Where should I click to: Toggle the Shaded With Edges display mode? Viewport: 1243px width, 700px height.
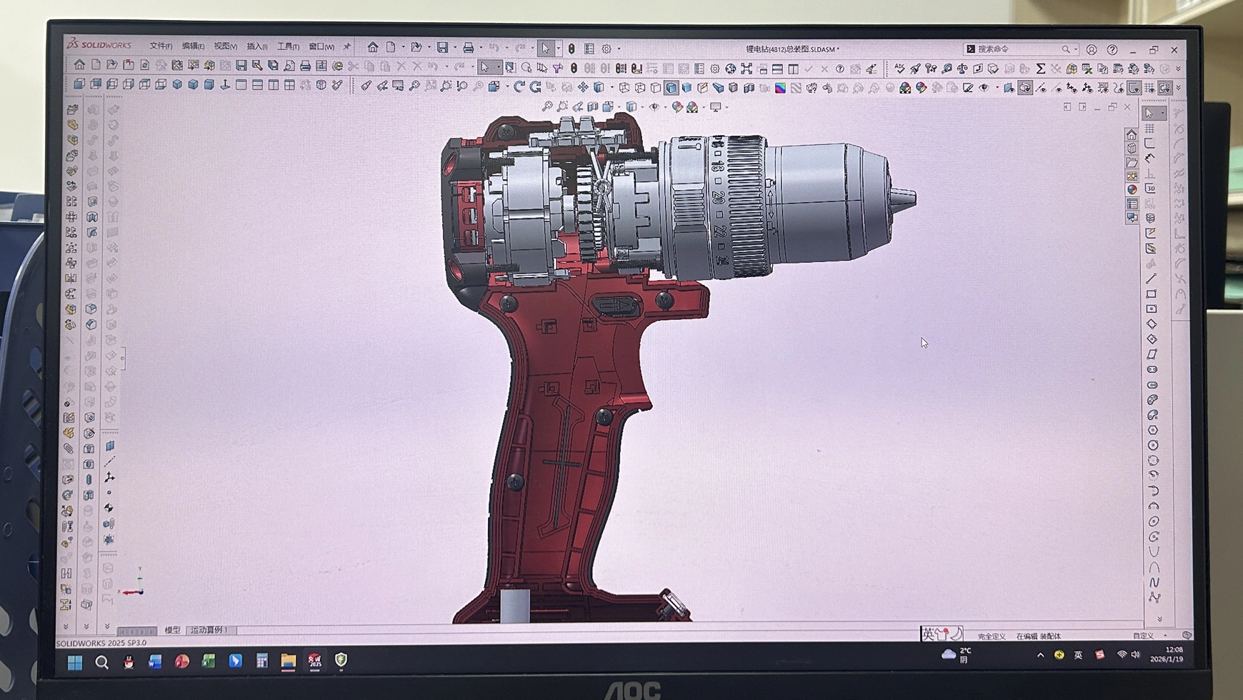point(671,88)
